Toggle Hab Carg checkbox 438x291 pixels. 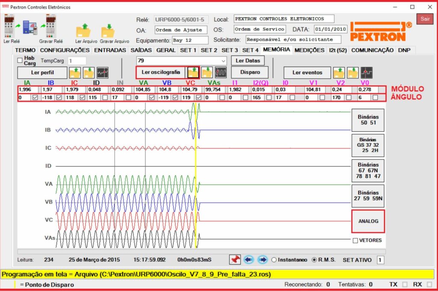[x=20, y=60]
